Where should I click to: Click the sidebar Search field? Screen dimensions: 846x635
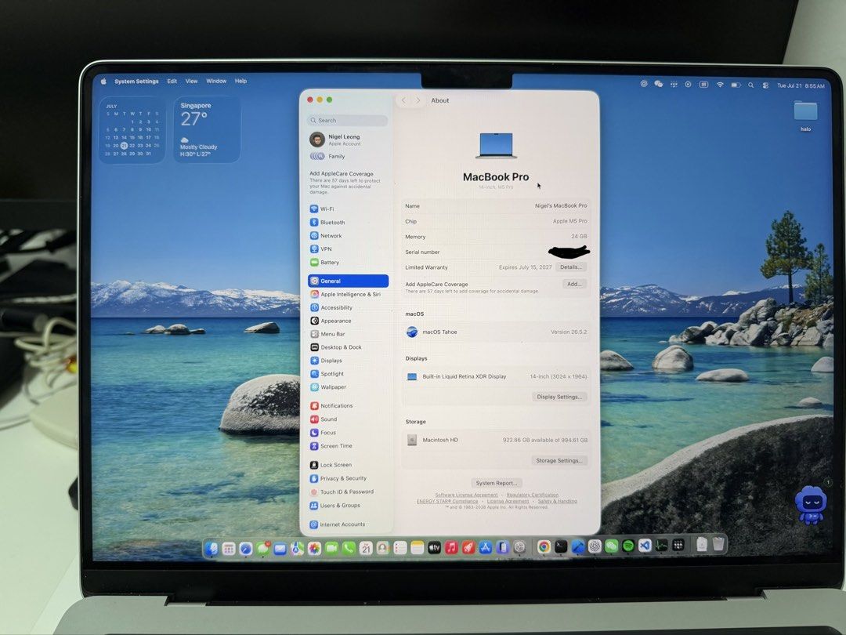(348, 121)
